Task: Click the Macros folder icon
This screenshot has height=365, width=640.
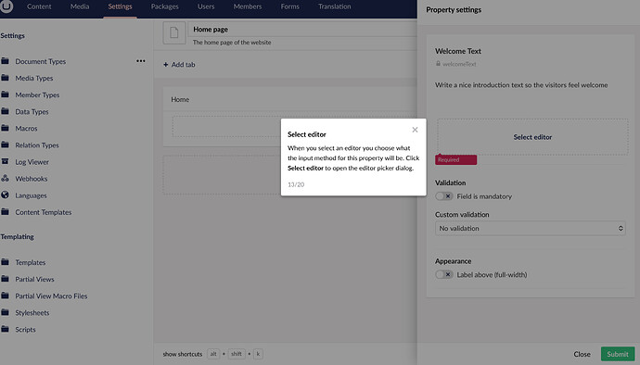Action: point(5,128)
